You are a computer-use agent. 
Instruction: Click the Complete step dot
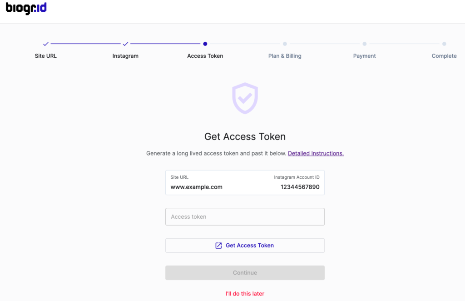click(444, 44)
